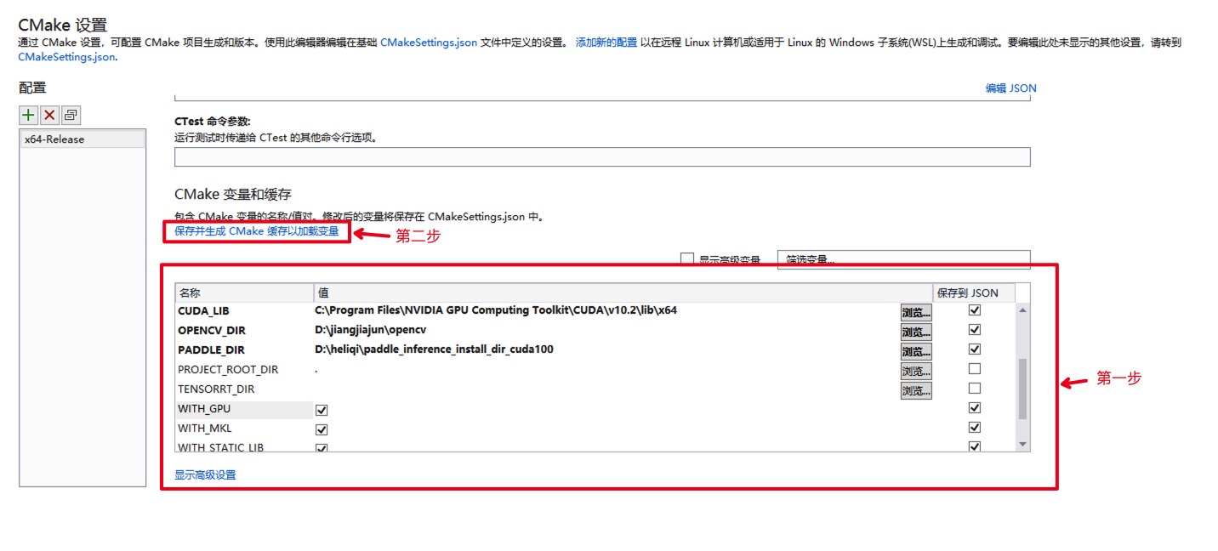Expand the show advanced settings link

pyautogui.click(x=205, y=475)
